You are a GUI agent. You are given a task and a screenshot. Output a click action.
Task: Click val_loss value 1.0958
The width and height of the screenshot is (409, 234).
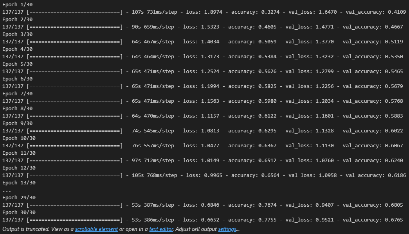tap(328, 175)
